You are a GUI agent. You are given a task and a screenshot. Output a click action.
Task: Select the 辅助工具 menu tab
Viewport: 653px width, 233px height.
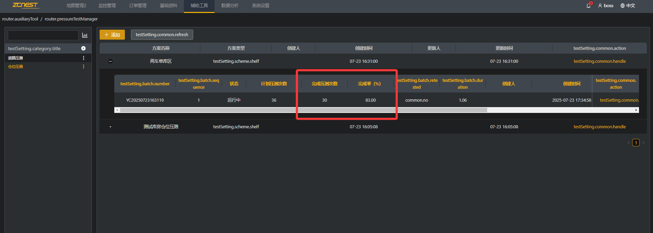pos(199,6)
